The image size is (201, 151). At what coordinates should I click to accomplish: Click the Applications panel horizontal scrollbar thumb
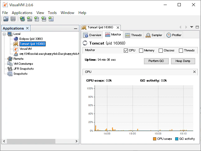(x=31, y=141)
